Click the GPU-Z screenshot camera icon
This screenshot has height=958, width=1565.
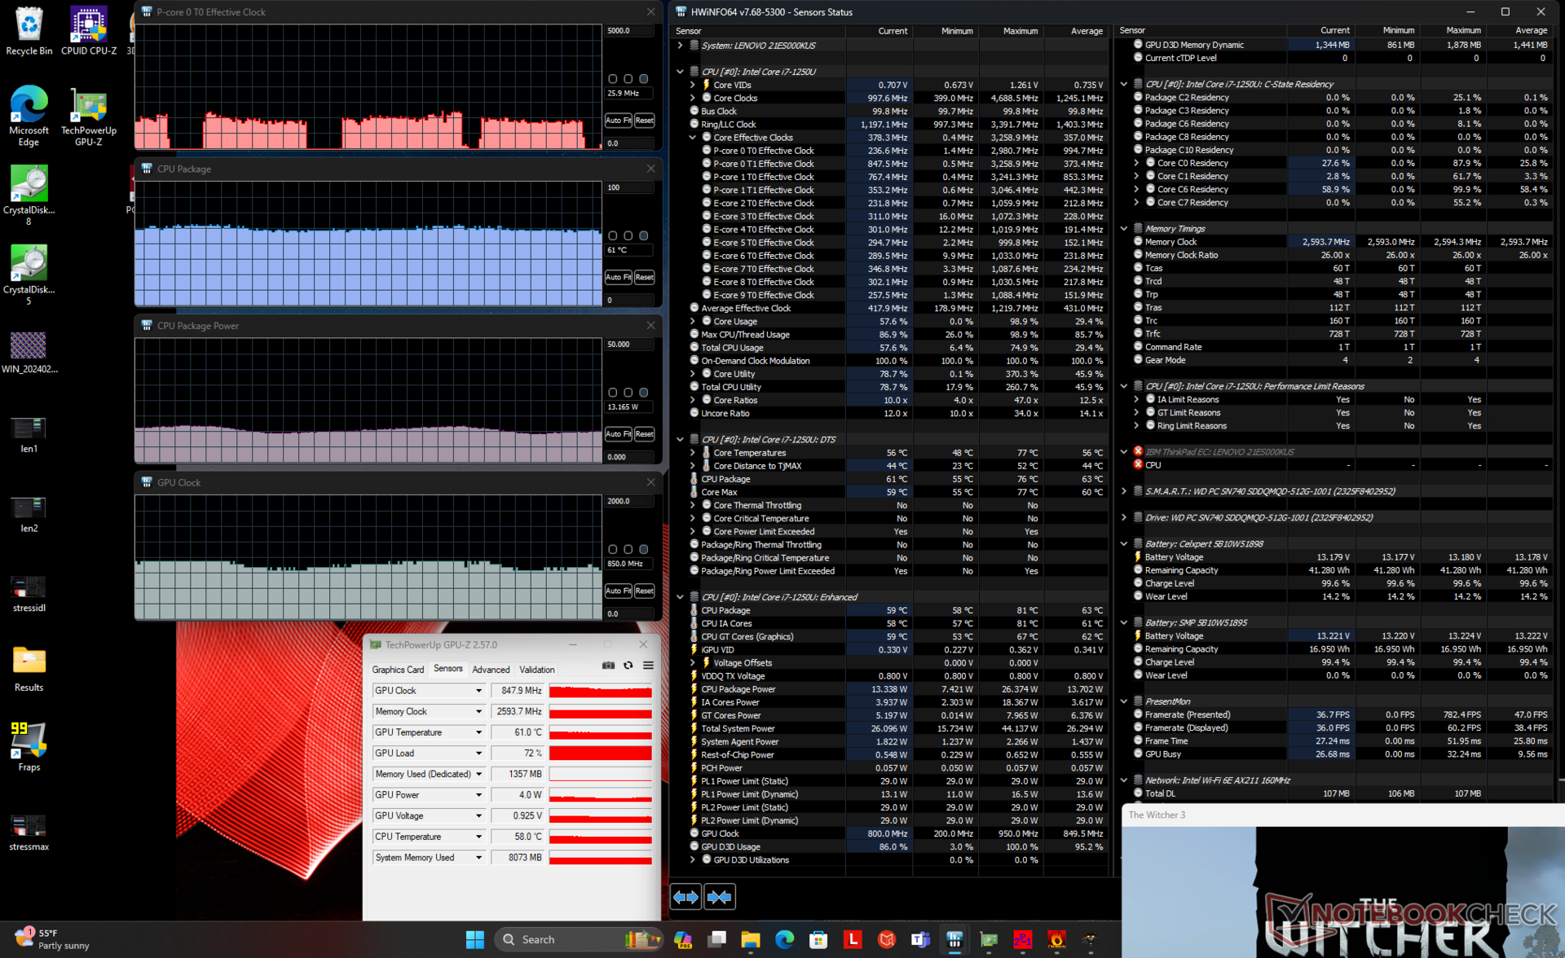point(608,666)
